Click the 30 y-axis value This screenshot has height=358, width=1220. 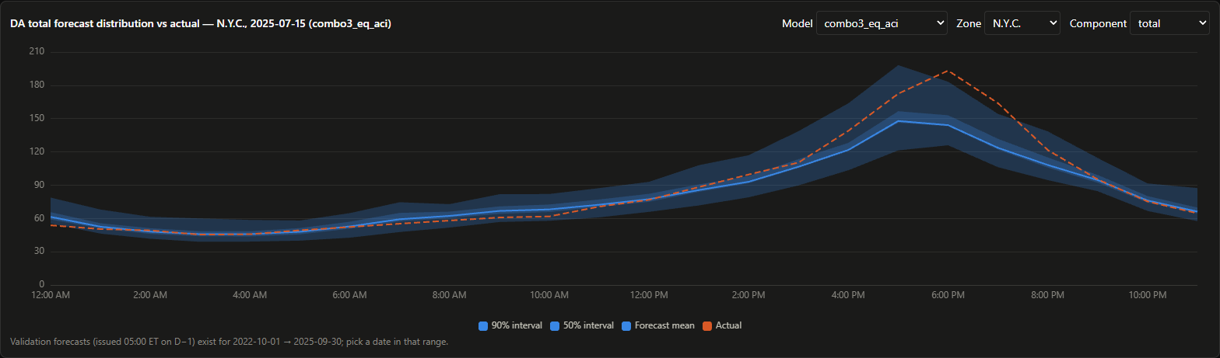[39, 252]
